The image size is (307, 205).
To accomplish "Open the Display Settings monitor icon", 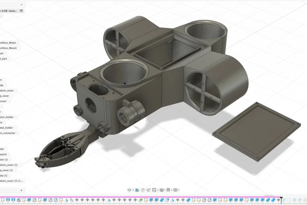I will pos(161,190).
